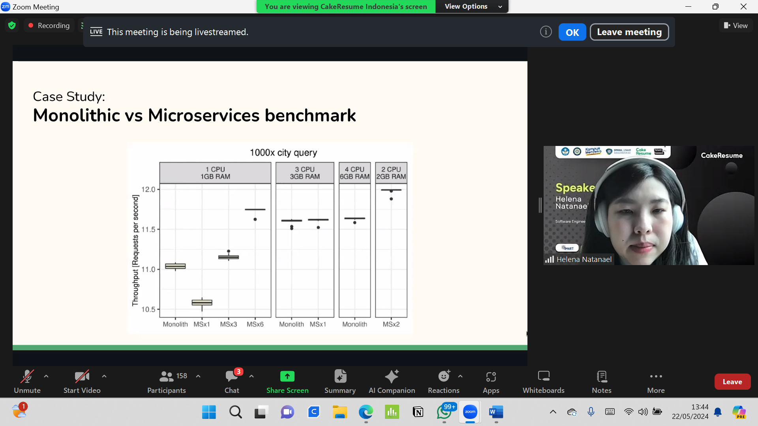Open the volume control in system tray
This screenshot has width=758, height=426.
pos(643,412)
